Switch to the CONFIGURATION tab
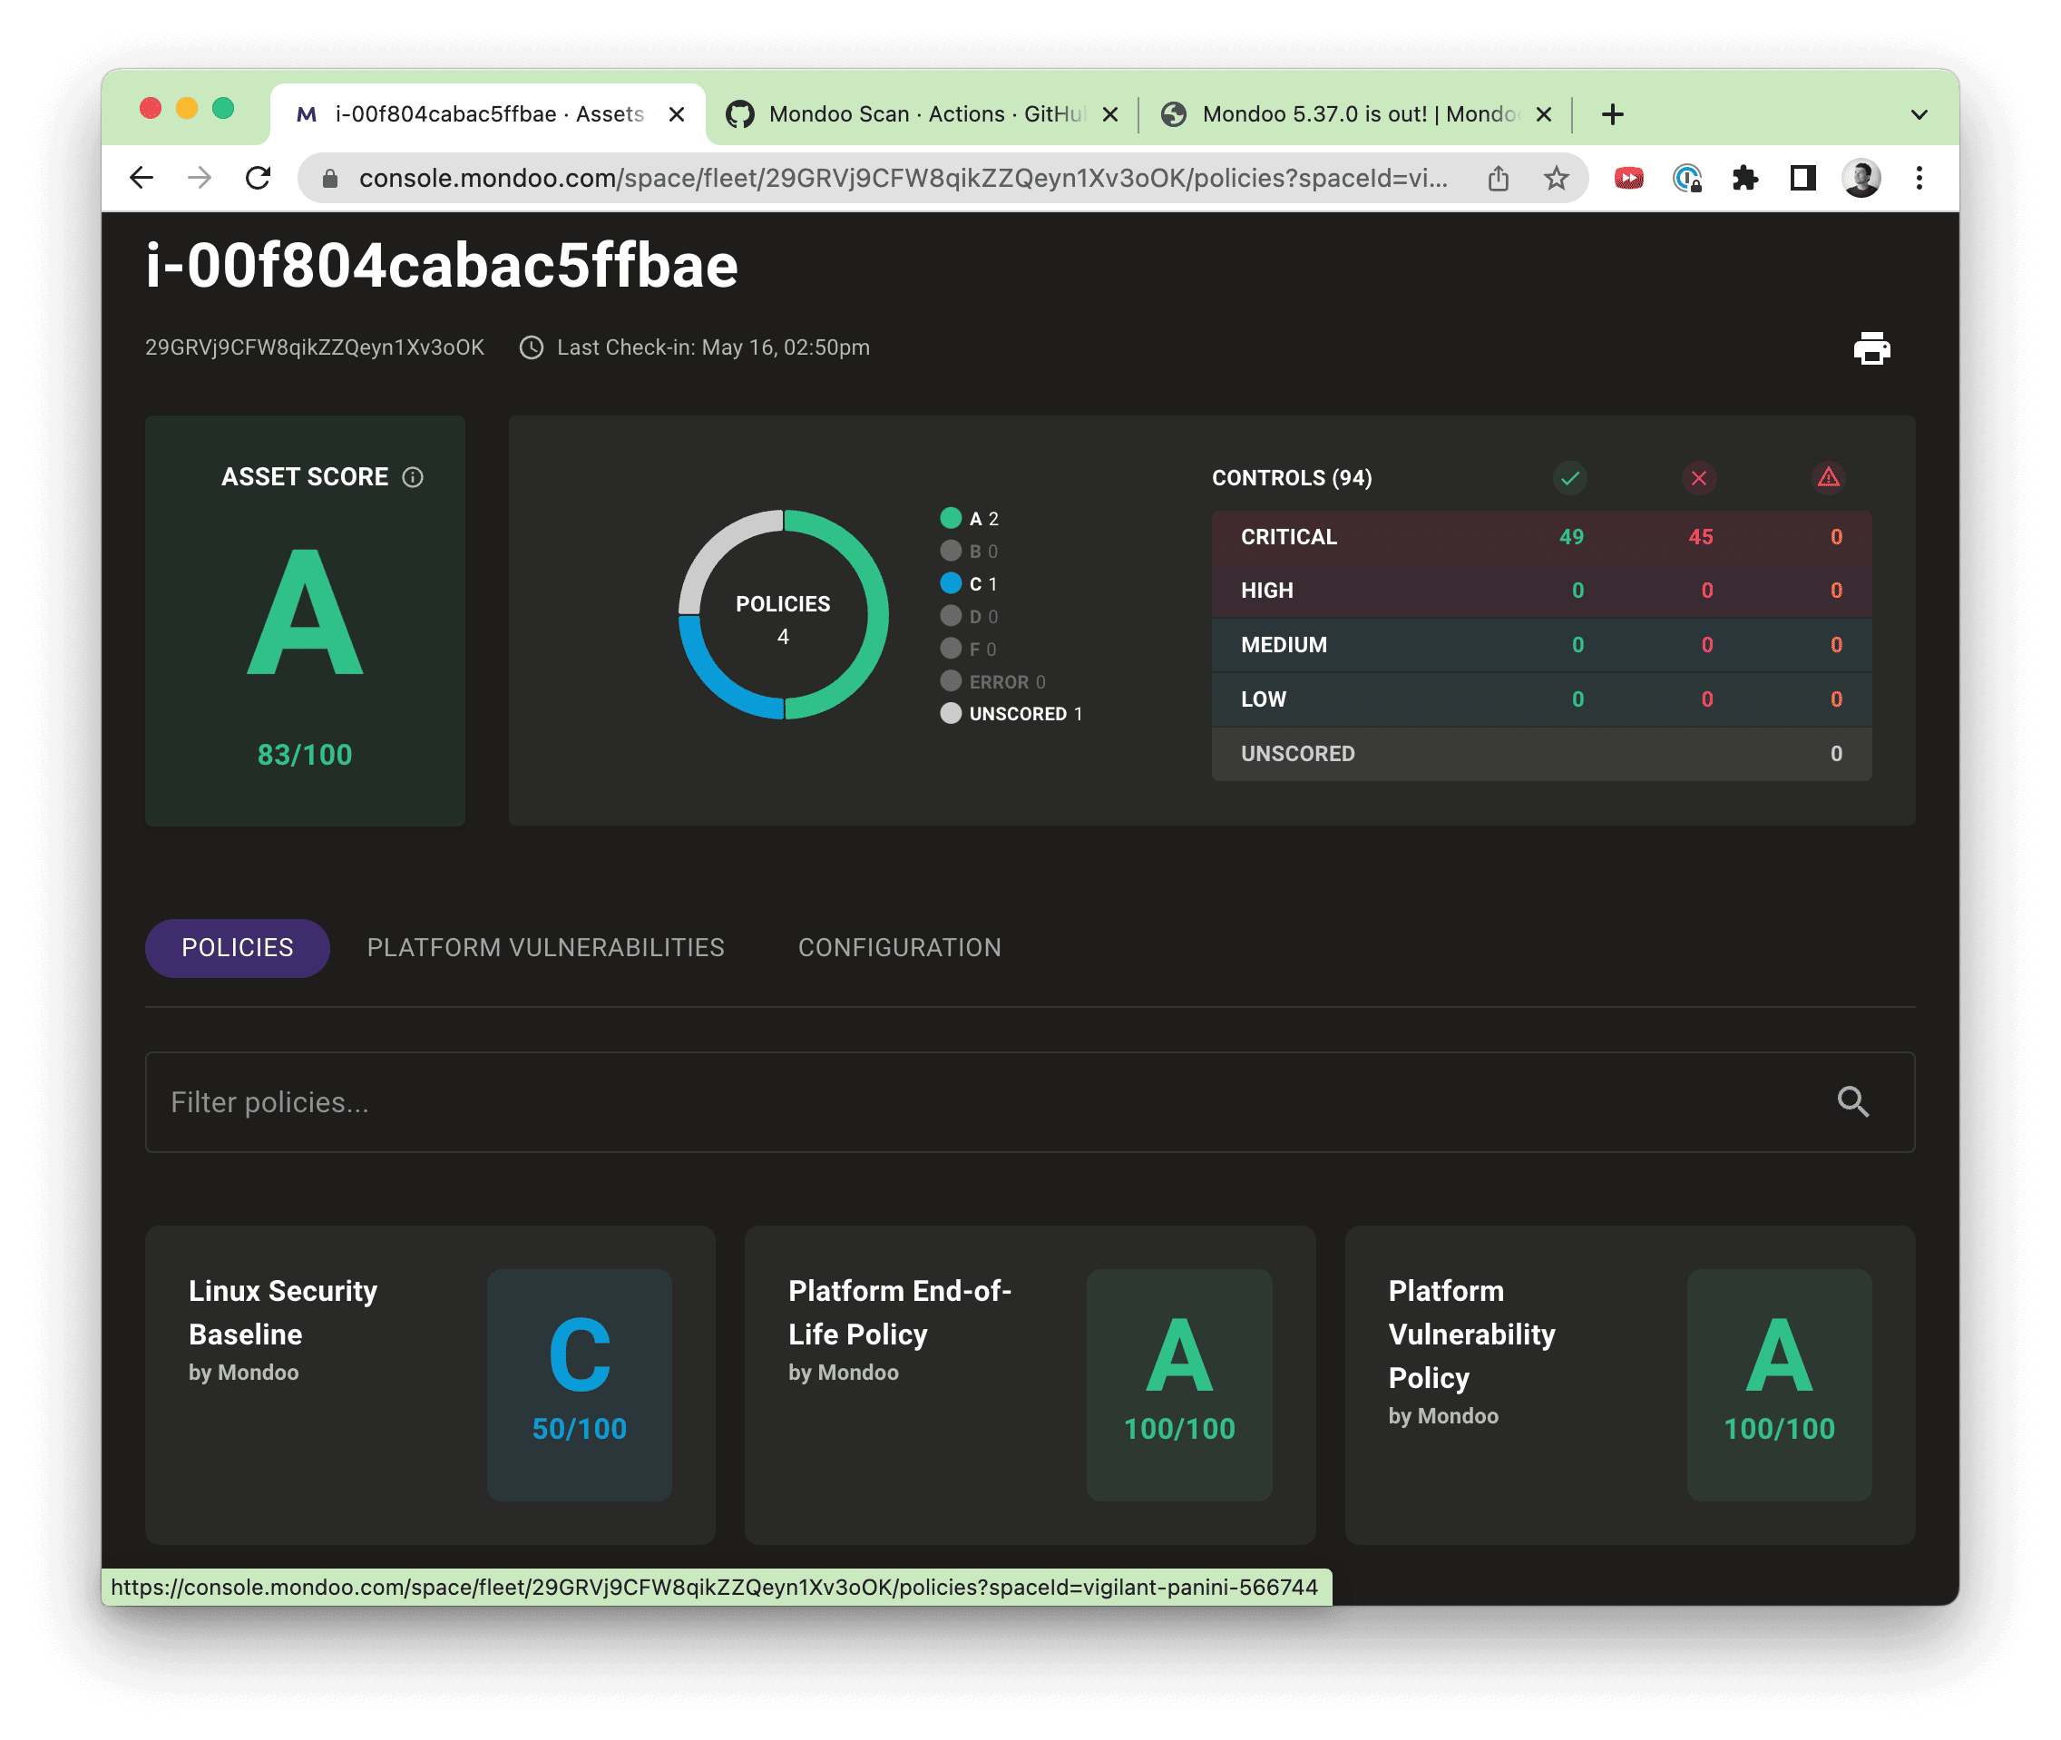 point(898,947)
